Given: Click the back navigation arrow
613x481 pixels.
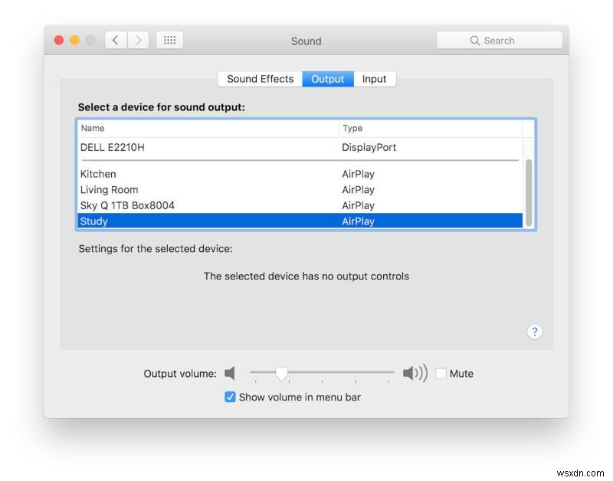Looking at the screenshot, I should [115, 40].
